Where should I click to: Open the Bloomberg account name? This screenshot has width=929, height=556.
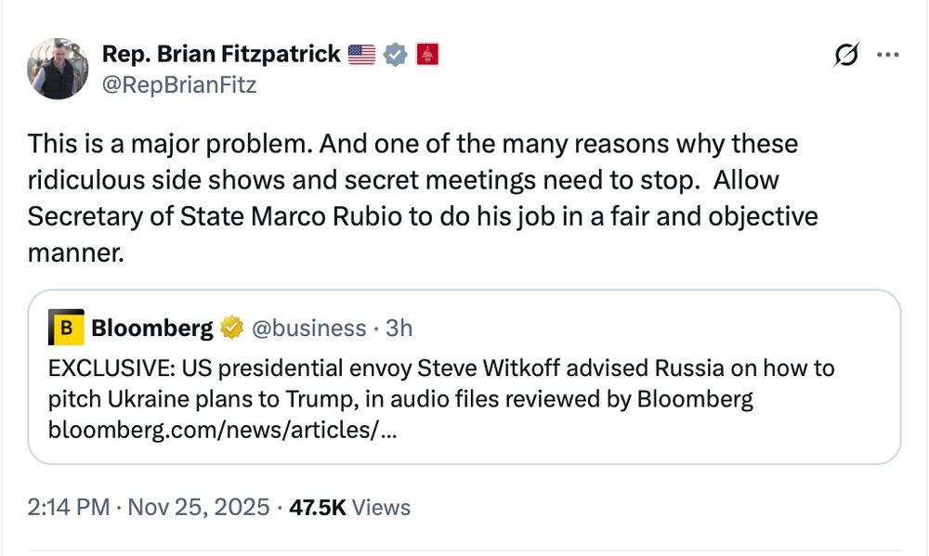pyautogui.click(x=152, y=328)
